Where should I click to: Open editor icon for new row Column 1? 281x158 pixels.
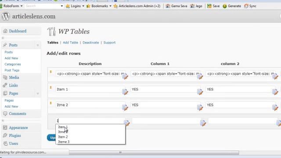coord(203,123)
